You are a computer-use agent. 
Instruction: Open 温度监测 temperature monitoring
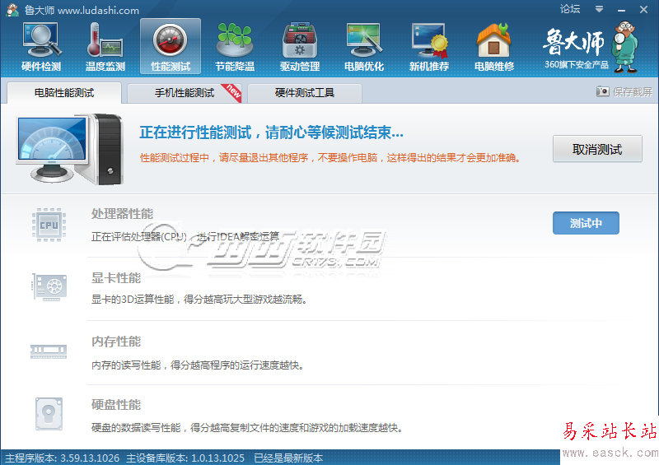(105, 47)
